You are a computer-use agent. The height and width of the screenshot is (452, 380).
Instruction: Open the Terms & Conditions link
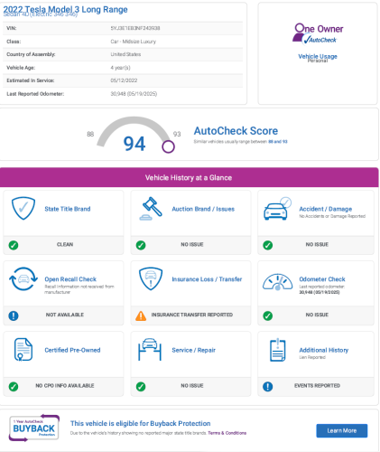click(227, 433)
